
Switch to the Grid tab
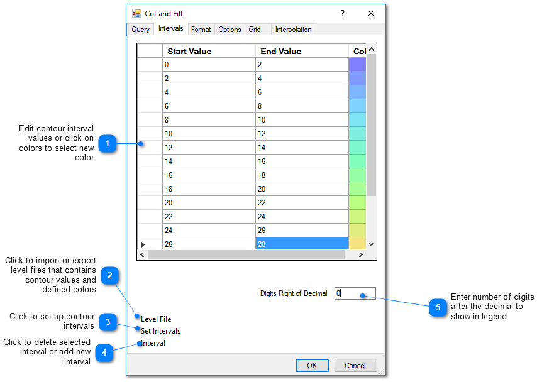coord(257,29)
